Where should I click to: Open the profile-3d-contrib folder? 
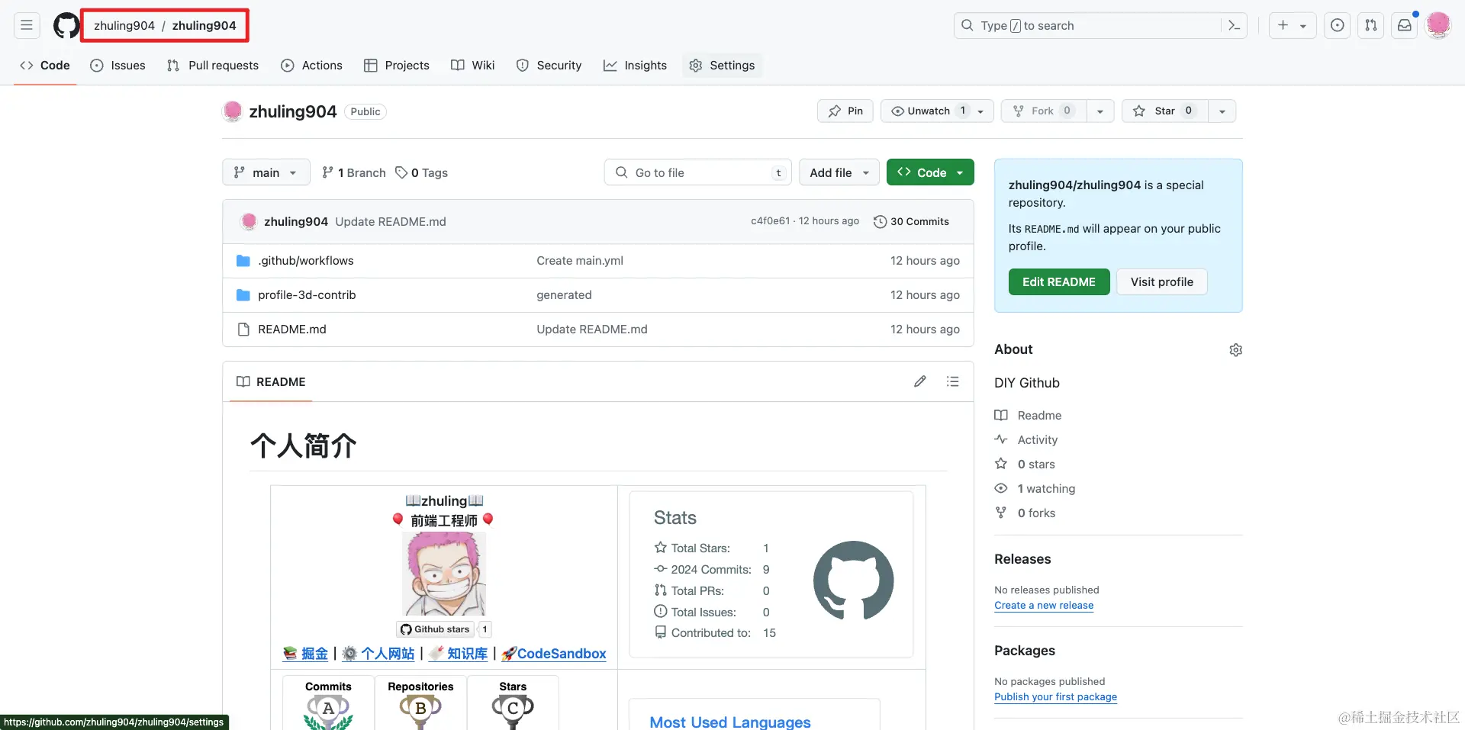pyautogui.click(x=307, y=295)
